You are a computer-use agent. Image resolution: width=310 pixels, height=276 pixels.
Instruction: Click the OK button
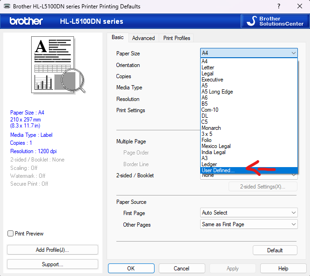coord(131,269)
